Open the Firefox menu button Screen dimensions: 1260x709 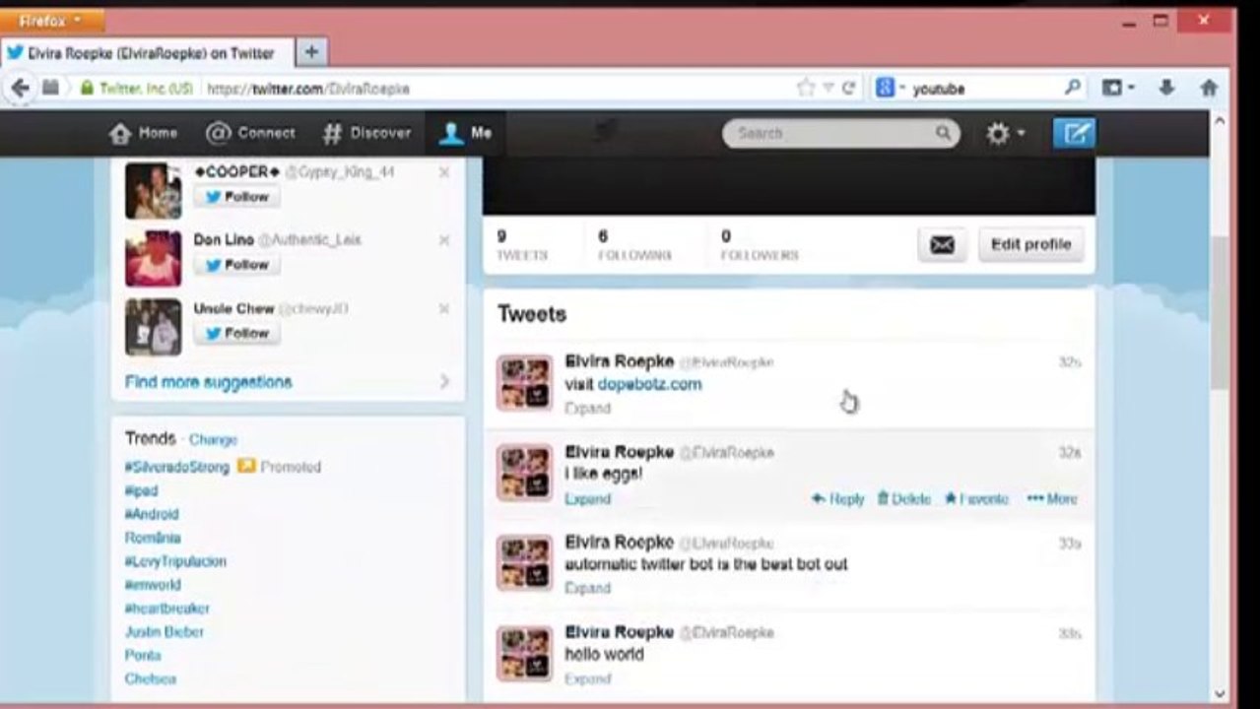(52, 19)
